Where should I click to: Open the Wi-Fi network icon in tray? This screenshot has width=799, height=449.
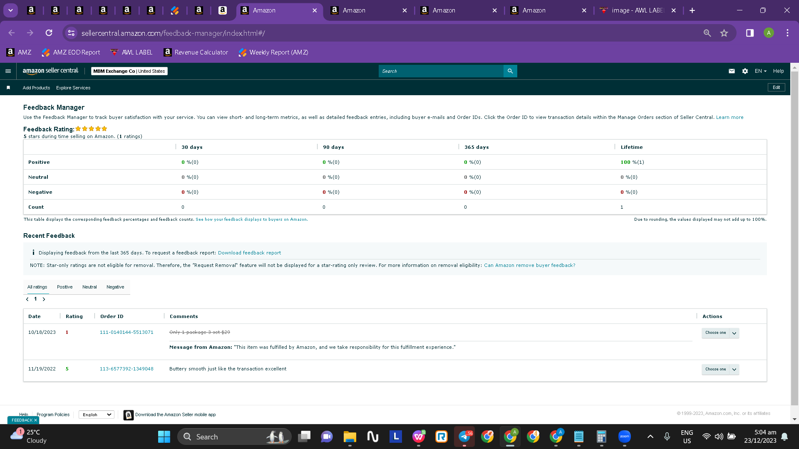706,437
